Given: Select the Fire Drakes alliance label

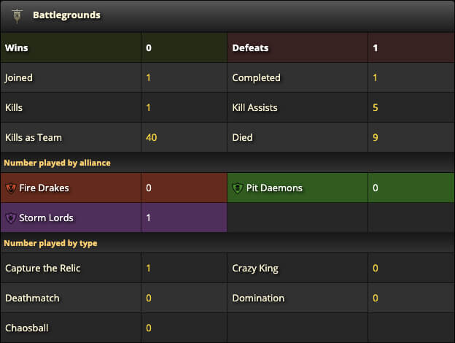Looking at the screenshot, I should 44,188.
